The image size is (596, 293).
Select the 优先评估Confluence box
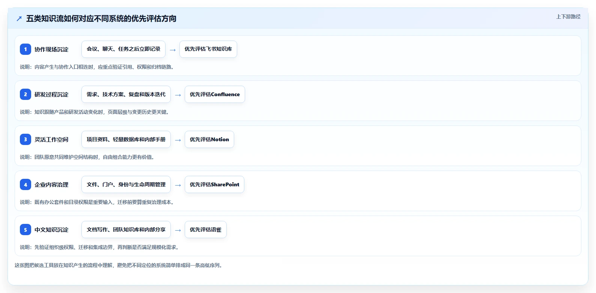tap(215, 94)
